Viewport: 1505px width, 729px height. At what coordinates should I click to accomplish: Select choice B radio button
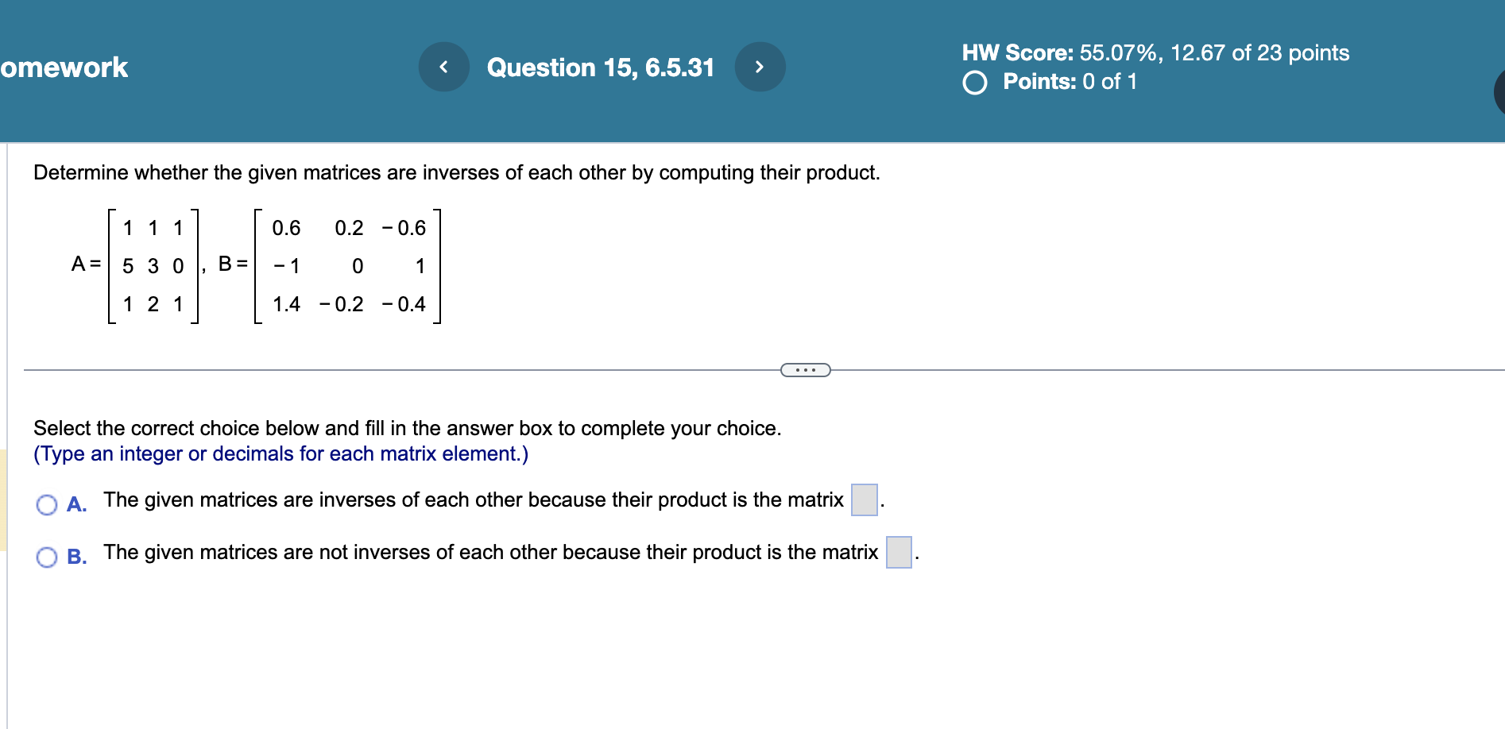[x=46, y=557]
